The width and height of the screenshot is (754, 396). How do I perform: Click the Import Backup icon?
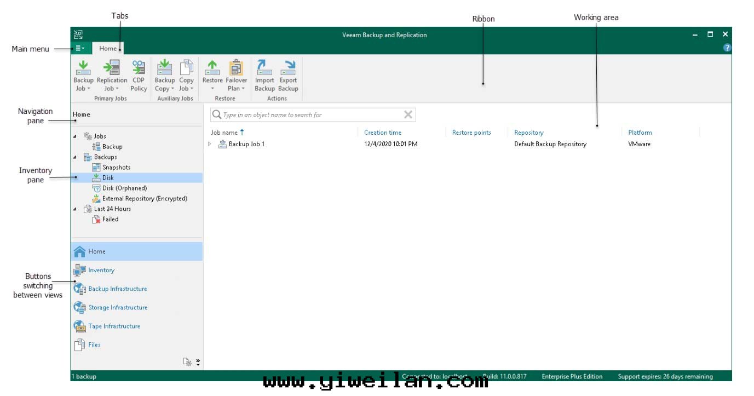[x=264, y=68]
